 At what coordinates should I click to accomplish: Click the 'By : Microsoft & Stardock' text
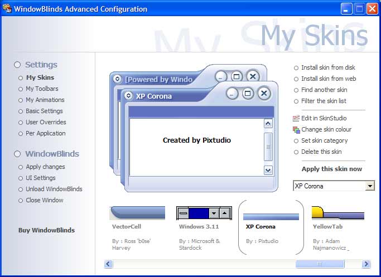199,245
